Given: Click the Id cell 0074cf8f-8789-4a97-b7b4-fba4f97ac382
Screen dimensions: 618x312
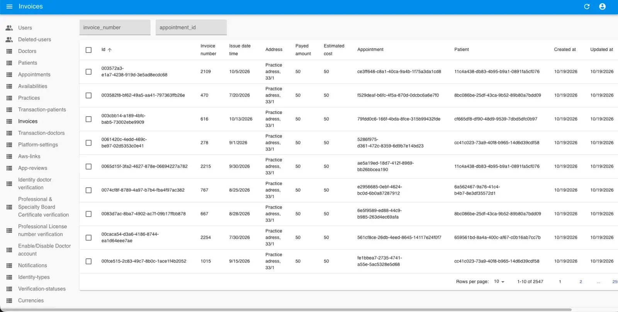Looking at the screenshot, I should point(143,190).
